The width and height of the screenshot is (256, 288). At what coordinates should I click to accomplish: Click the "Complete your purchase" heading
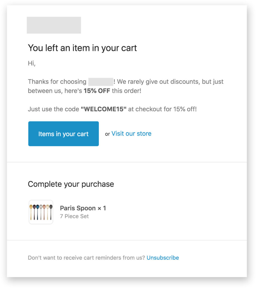71,184
